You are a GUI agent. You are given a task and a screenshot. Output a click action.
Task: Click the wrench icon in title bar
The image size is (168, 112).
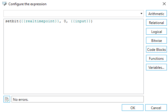(5, 4)
